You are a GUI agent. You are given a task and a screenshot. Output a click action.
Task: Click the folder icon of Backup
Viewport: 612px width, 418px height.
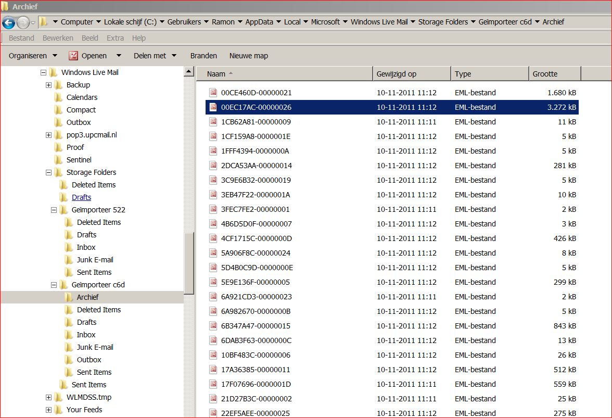pos(58,85)
